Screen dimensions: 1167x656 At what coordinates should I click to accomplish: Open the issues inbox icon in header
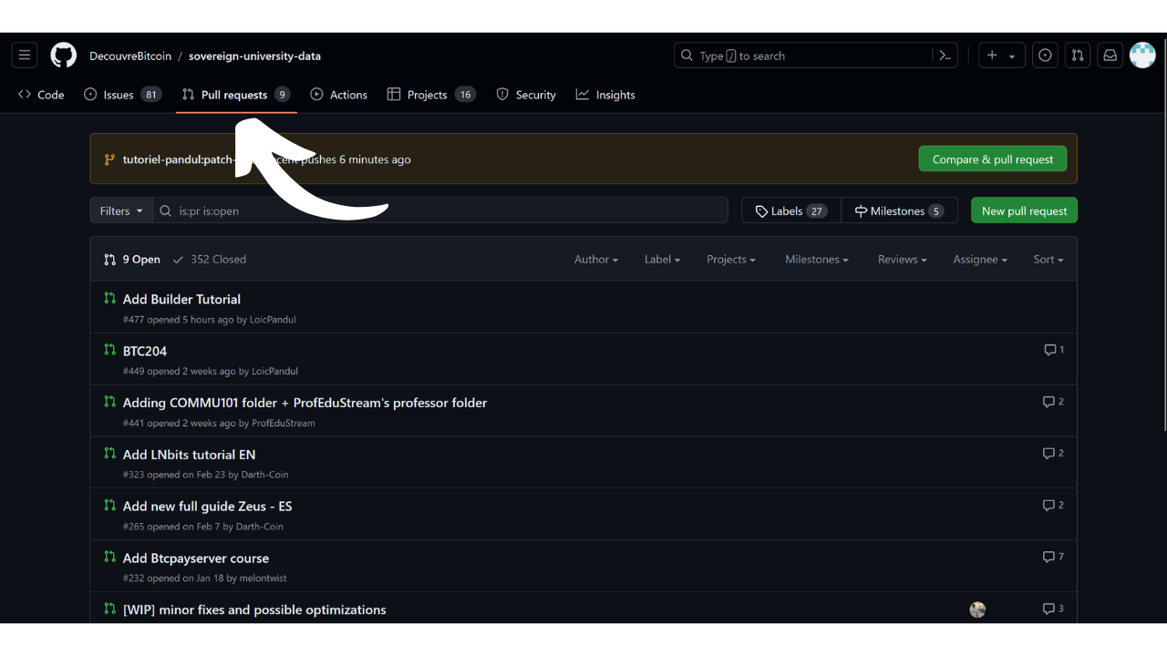(x=1045, y=56)
